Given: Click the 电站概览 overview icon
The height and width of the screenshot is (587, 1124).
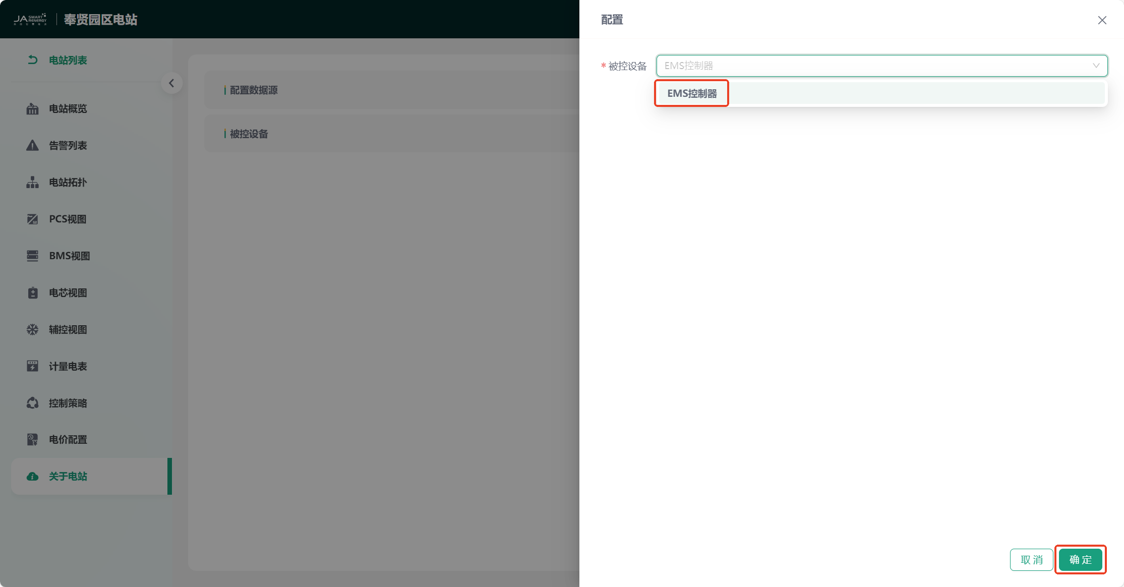Looking at the screenshot, I should point(32,109).
